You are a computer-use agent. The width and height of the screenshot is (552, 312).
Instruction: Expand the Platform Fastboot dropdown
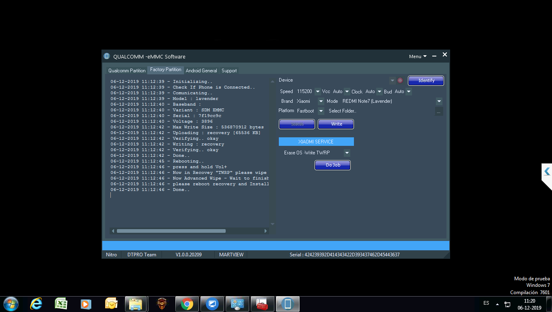(x=321, y=111)
